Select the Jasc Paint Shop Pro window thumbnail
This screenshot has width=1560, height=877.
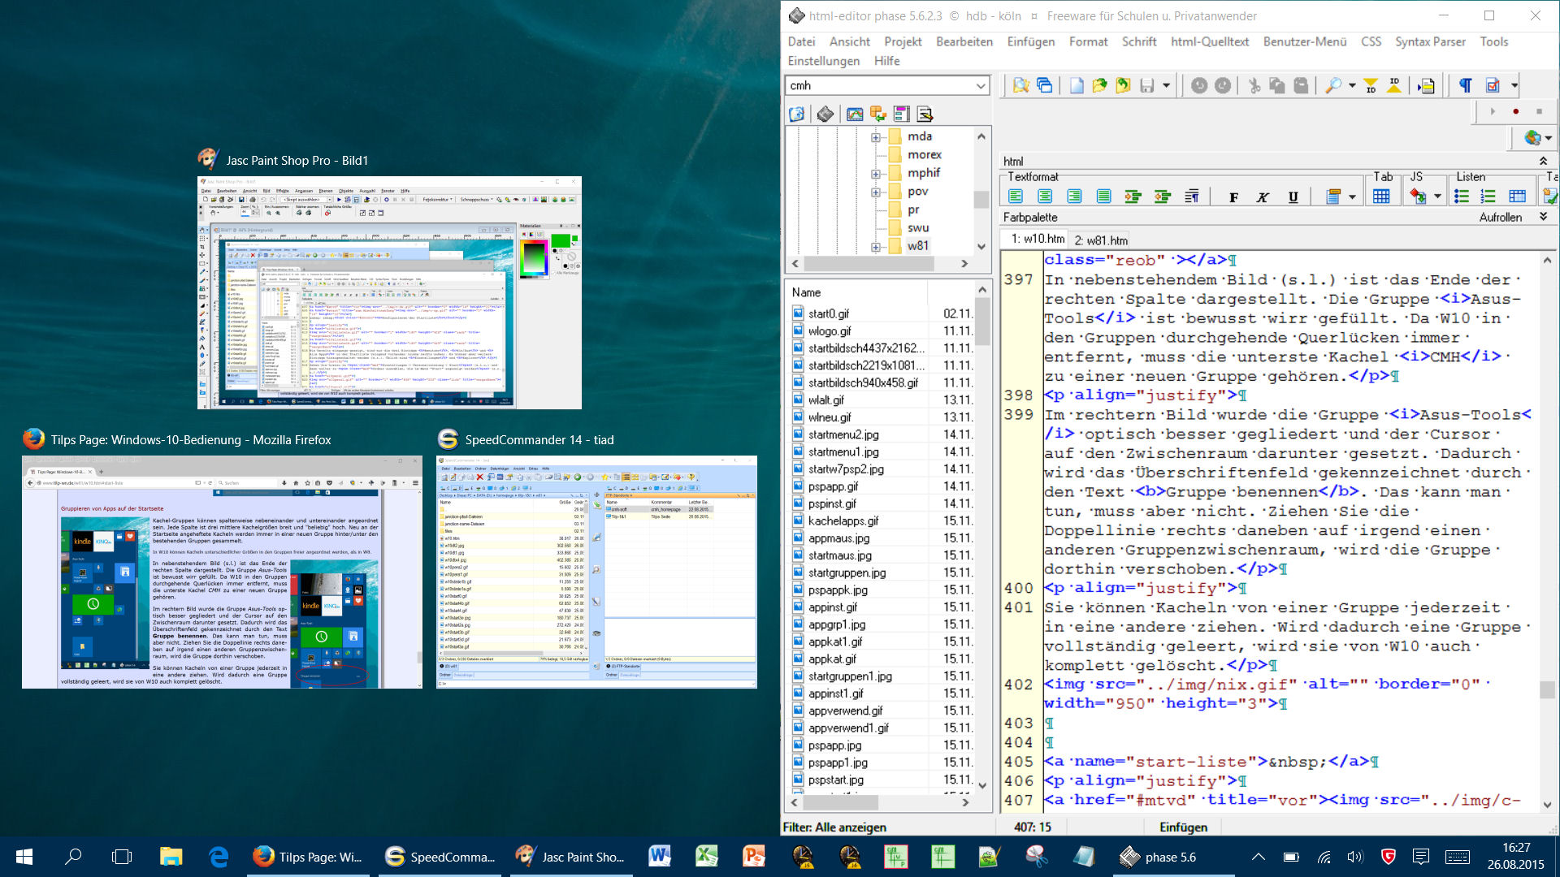(389, 292)
